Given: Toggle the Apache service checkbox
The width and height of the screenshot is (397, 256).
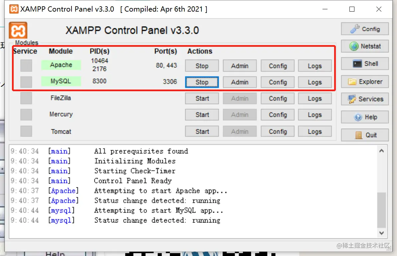Looking at the screenshot, I should (26, 66).
